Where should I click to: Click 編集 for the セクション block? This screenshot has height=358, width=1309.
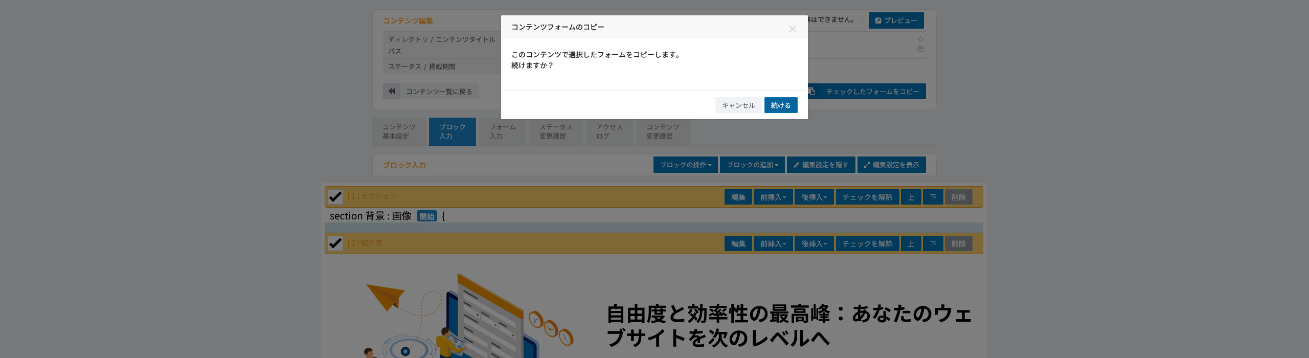738,197
